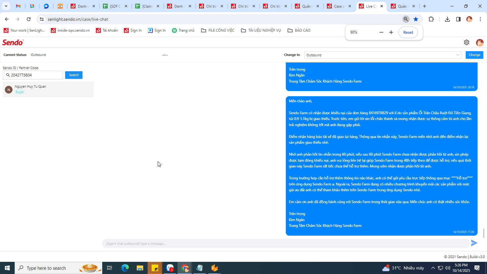Open the volume control in system tray
The height and width of the screenshot is (274, 487).
point(448,268)
